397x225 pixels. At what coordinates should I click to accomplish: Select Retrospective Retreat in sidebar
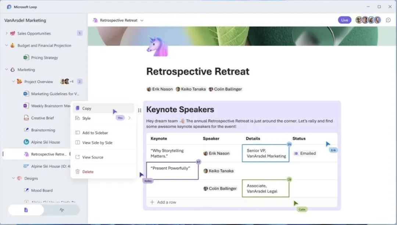[37, 154]
